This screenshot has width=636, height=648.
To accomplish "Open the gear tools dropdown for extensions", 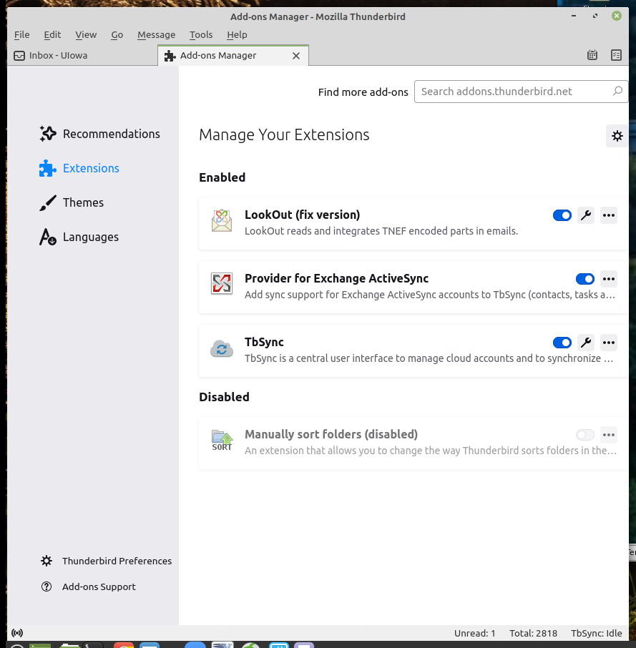I will [x=617, y=136].
